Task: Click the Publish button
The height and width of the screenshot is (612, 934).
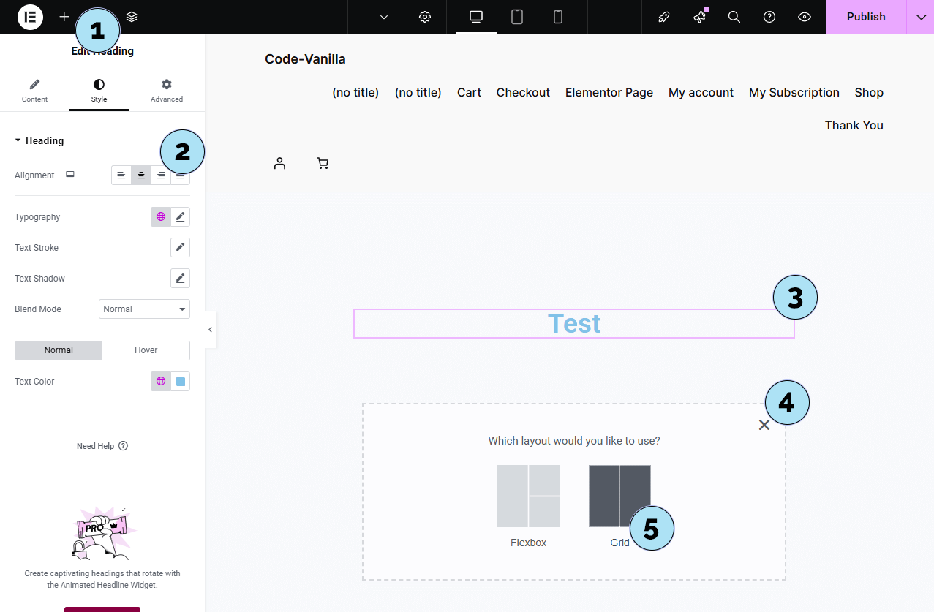Action: 866,17
